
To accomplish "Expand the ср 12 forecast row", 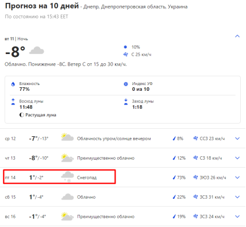I will pos(237,138).
